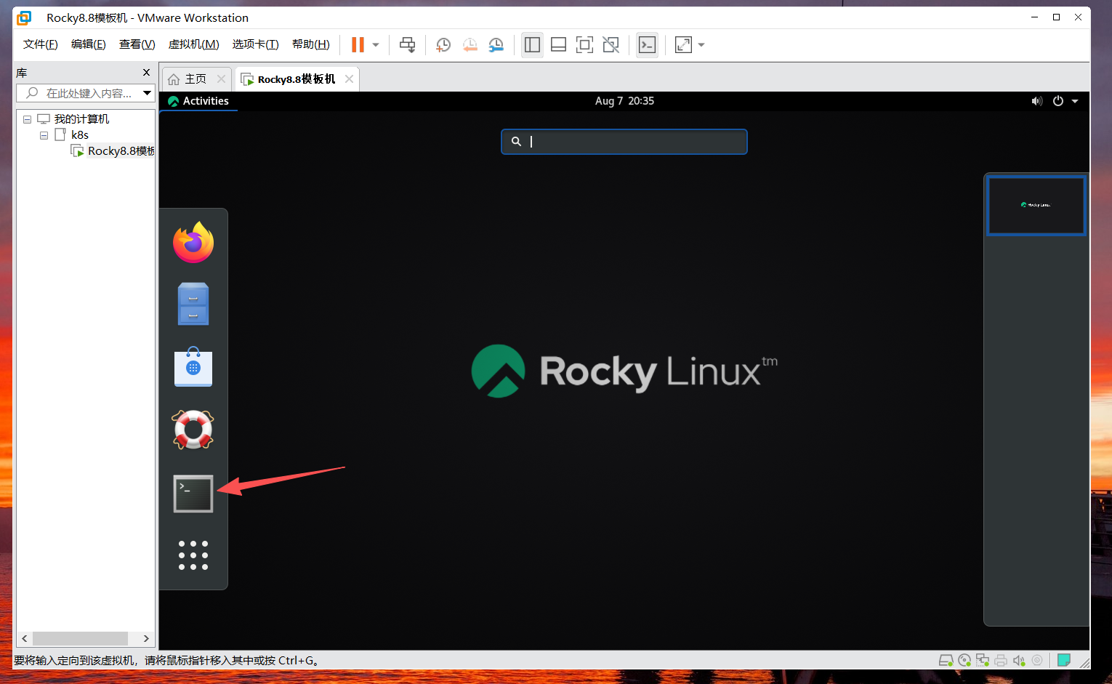
Task: Launch Firefox from the dash
Action: point(193,242)
